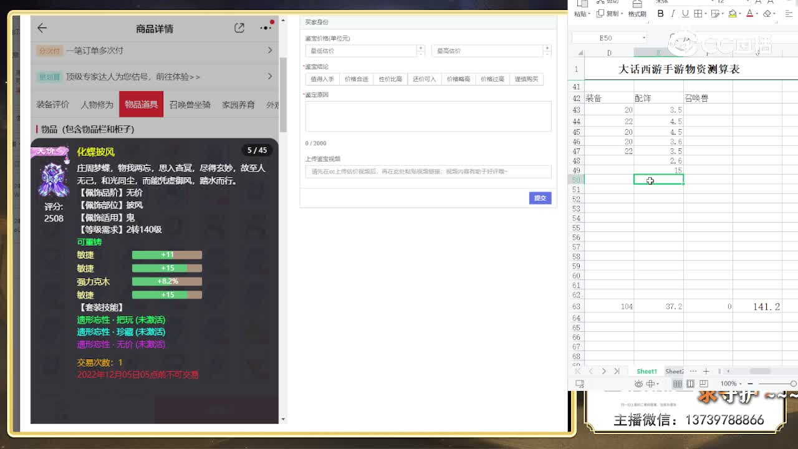Switch to page layout view icon
Viewport: 798px width, 449px height.
[690, 384]
